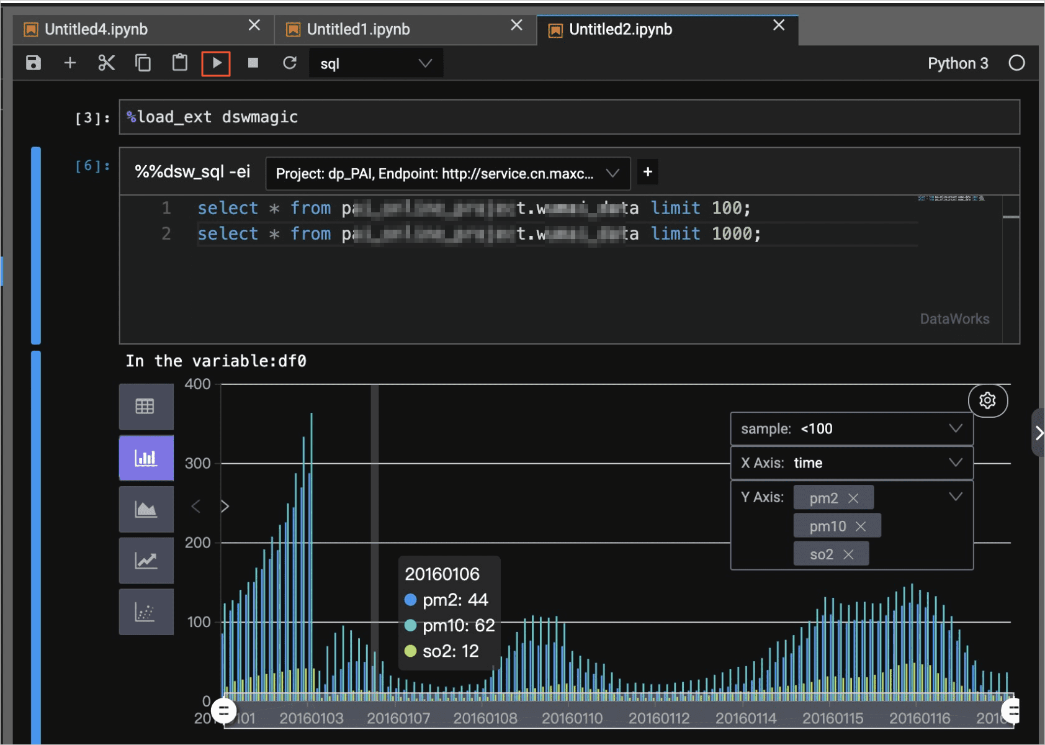This screenshot has height=745, width=1045.
Task: Remove pm2 from the Y Axis
Action: point(853,499)
